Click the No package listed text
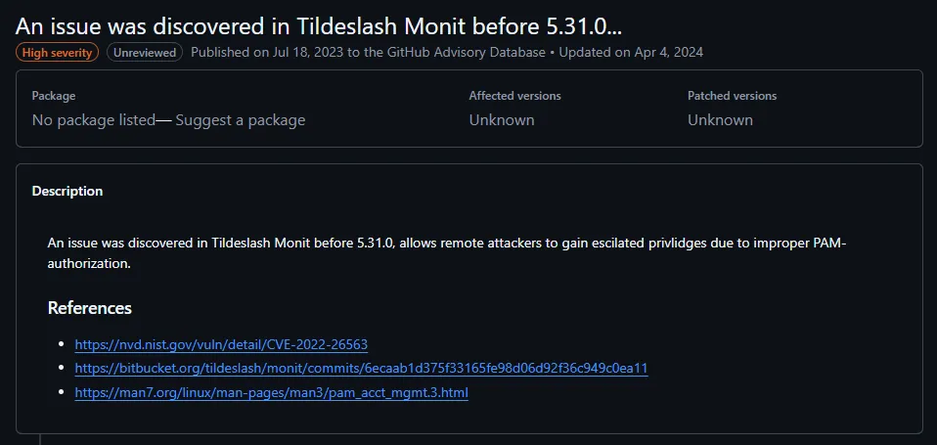Screen dimensions: 937x445 coord(94,120)
